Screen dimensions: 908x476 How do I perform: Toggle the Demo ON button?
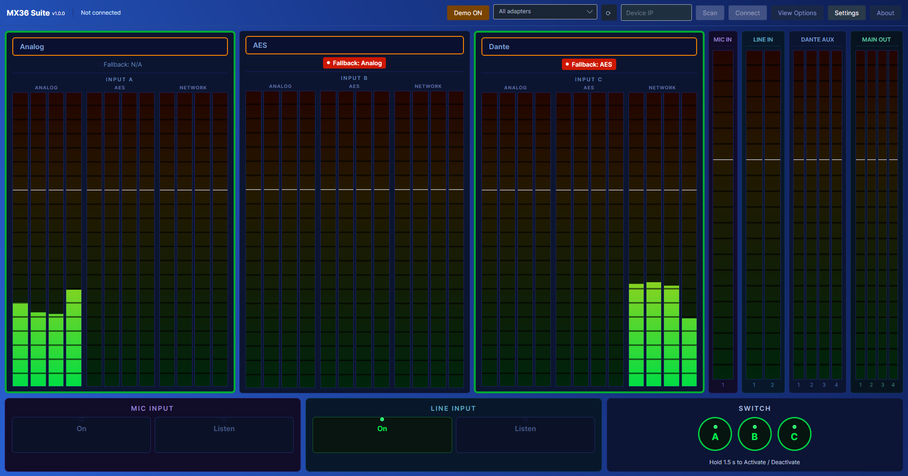[x=468, y=13]
